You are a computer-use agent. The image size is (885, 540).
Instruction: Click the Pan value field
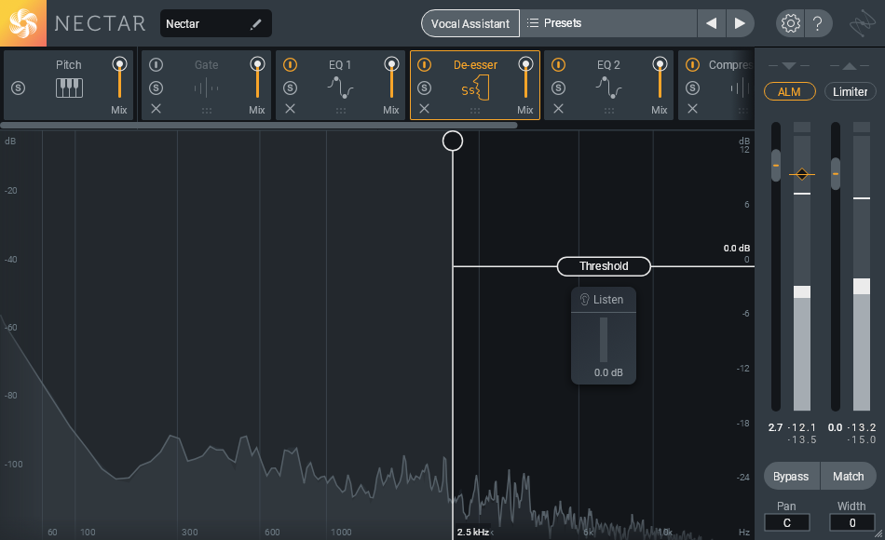click(x=787, y=523)
